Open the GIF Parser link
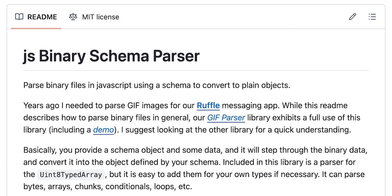The width and height of the screenshot is (392, 196). (x=226, y=118)
